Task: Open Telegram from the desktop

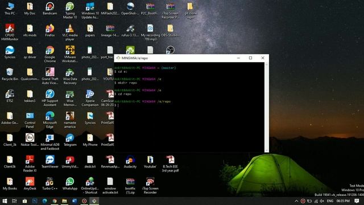Action: click(x=70, y=140)
